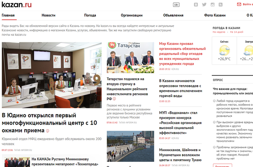The width and height of the screenshot is (253, 167).
Task: Open the Tatarstan meeting news thumbnail
Action: tap(130, 57)
